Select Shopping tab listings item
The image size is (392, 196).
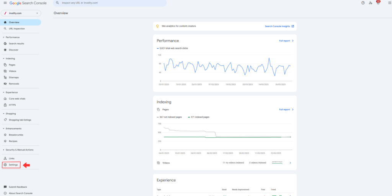[21, 120]
